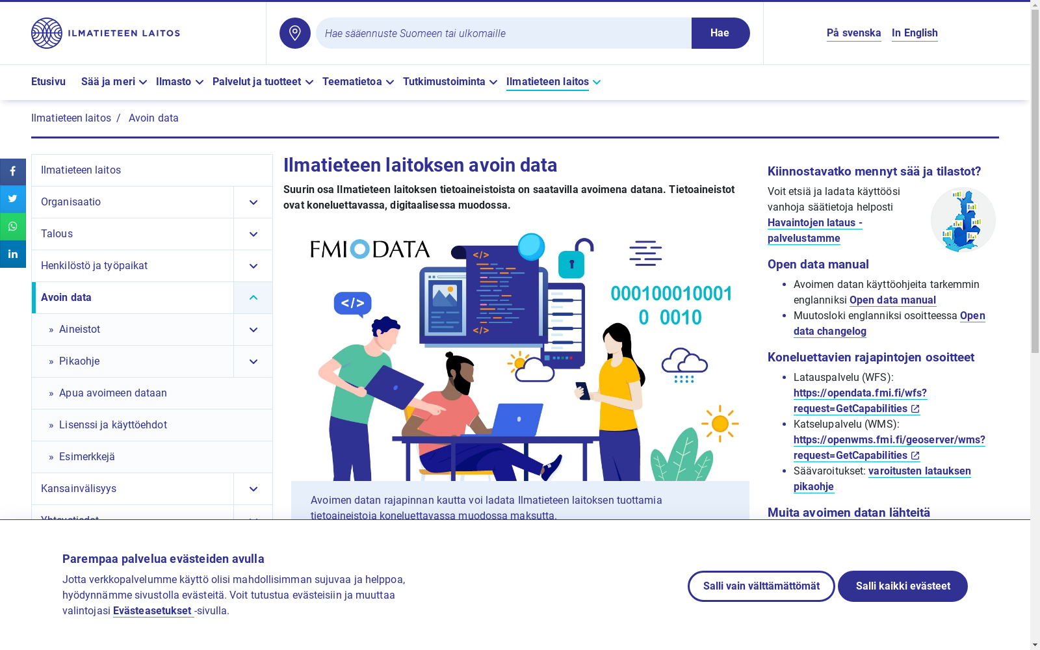The width and height of the screenshot is (1040, 650).
Task: Collapse the Avoin data sidebar section
Action: [x=253, y=298]
